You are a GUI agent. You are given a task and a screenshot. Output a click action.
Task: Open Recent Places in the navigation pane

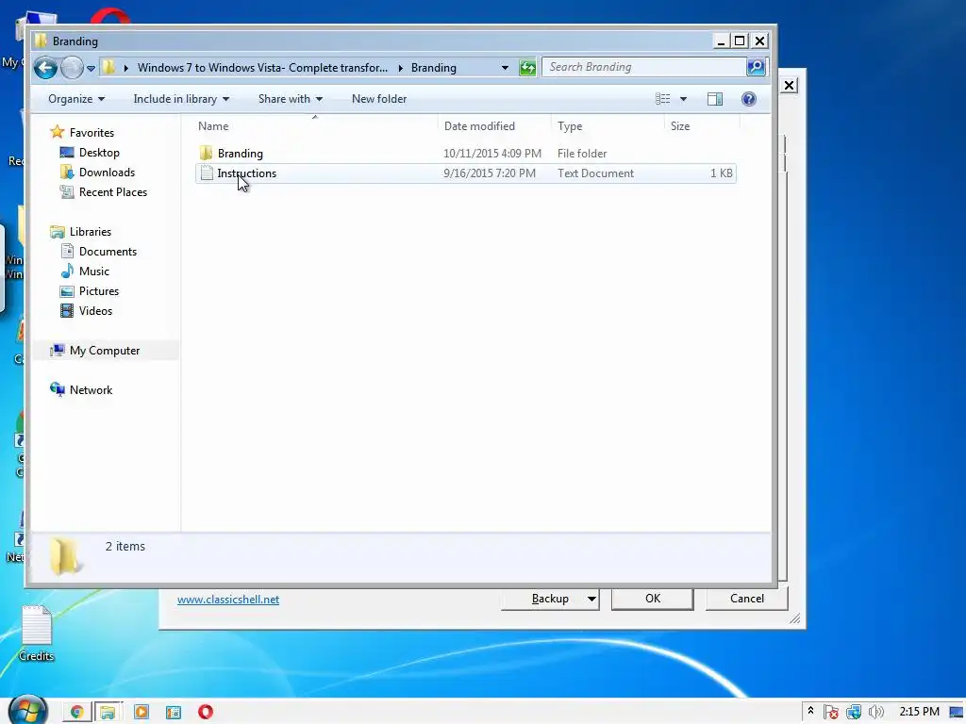113,192
